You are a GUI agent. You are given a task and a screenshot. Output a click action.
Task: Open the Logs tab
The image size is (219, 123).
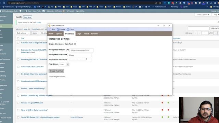[79, 33]
